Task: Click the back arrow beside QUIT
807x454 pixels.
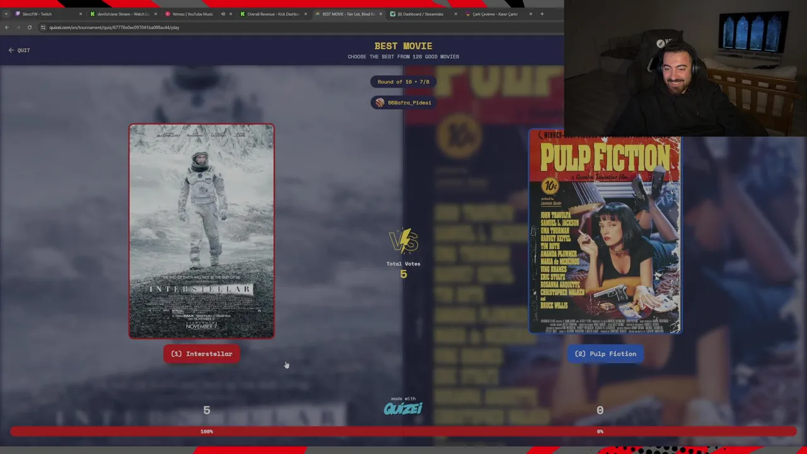Action: [x=11, y=50]
